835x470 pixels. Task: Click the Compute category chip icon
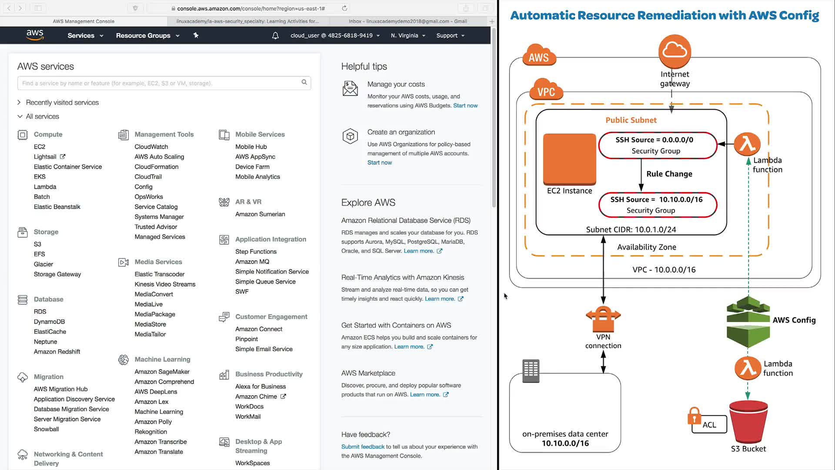pos(23,135)
